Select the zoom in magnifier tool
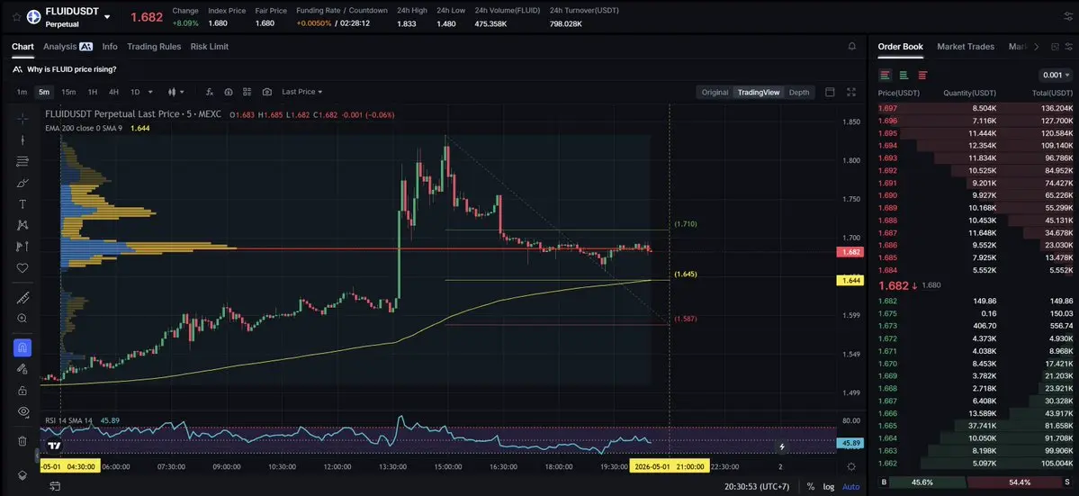The width and height of the screenshot is (1079, 496). 22,319
